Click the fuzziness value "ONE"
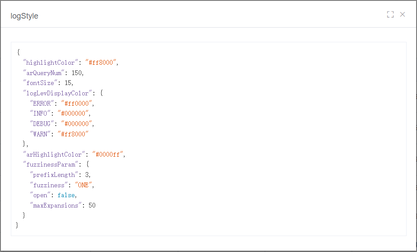Viewport: 417px width, 252px height. [x=83, y=185]
